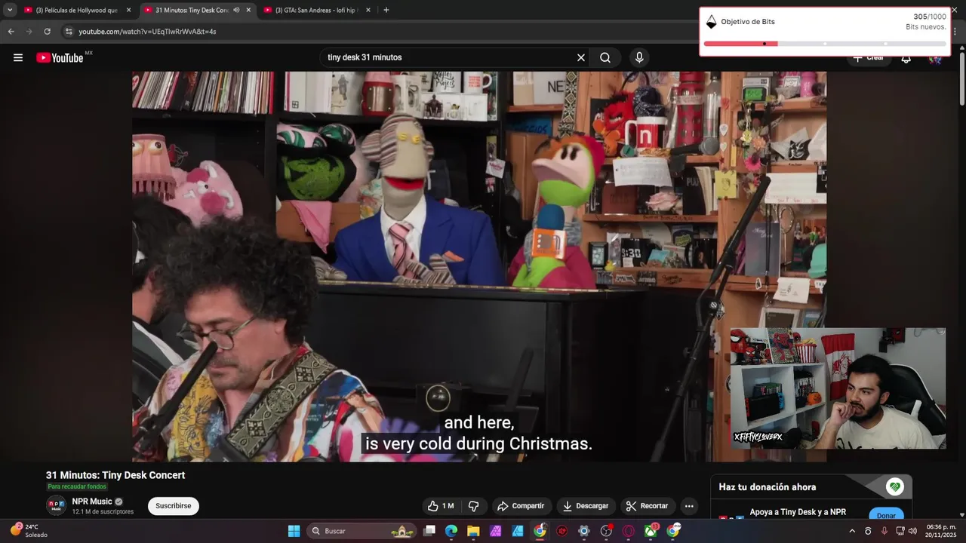This screenshot has height=543, width=966.
Task: Open the YouTube hamburger guide menu
Action: (x=18, y=57)
